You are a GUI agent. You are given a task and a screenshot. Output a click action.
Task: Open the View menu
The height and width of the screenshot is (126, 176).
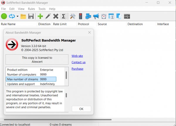click(21, 9)
